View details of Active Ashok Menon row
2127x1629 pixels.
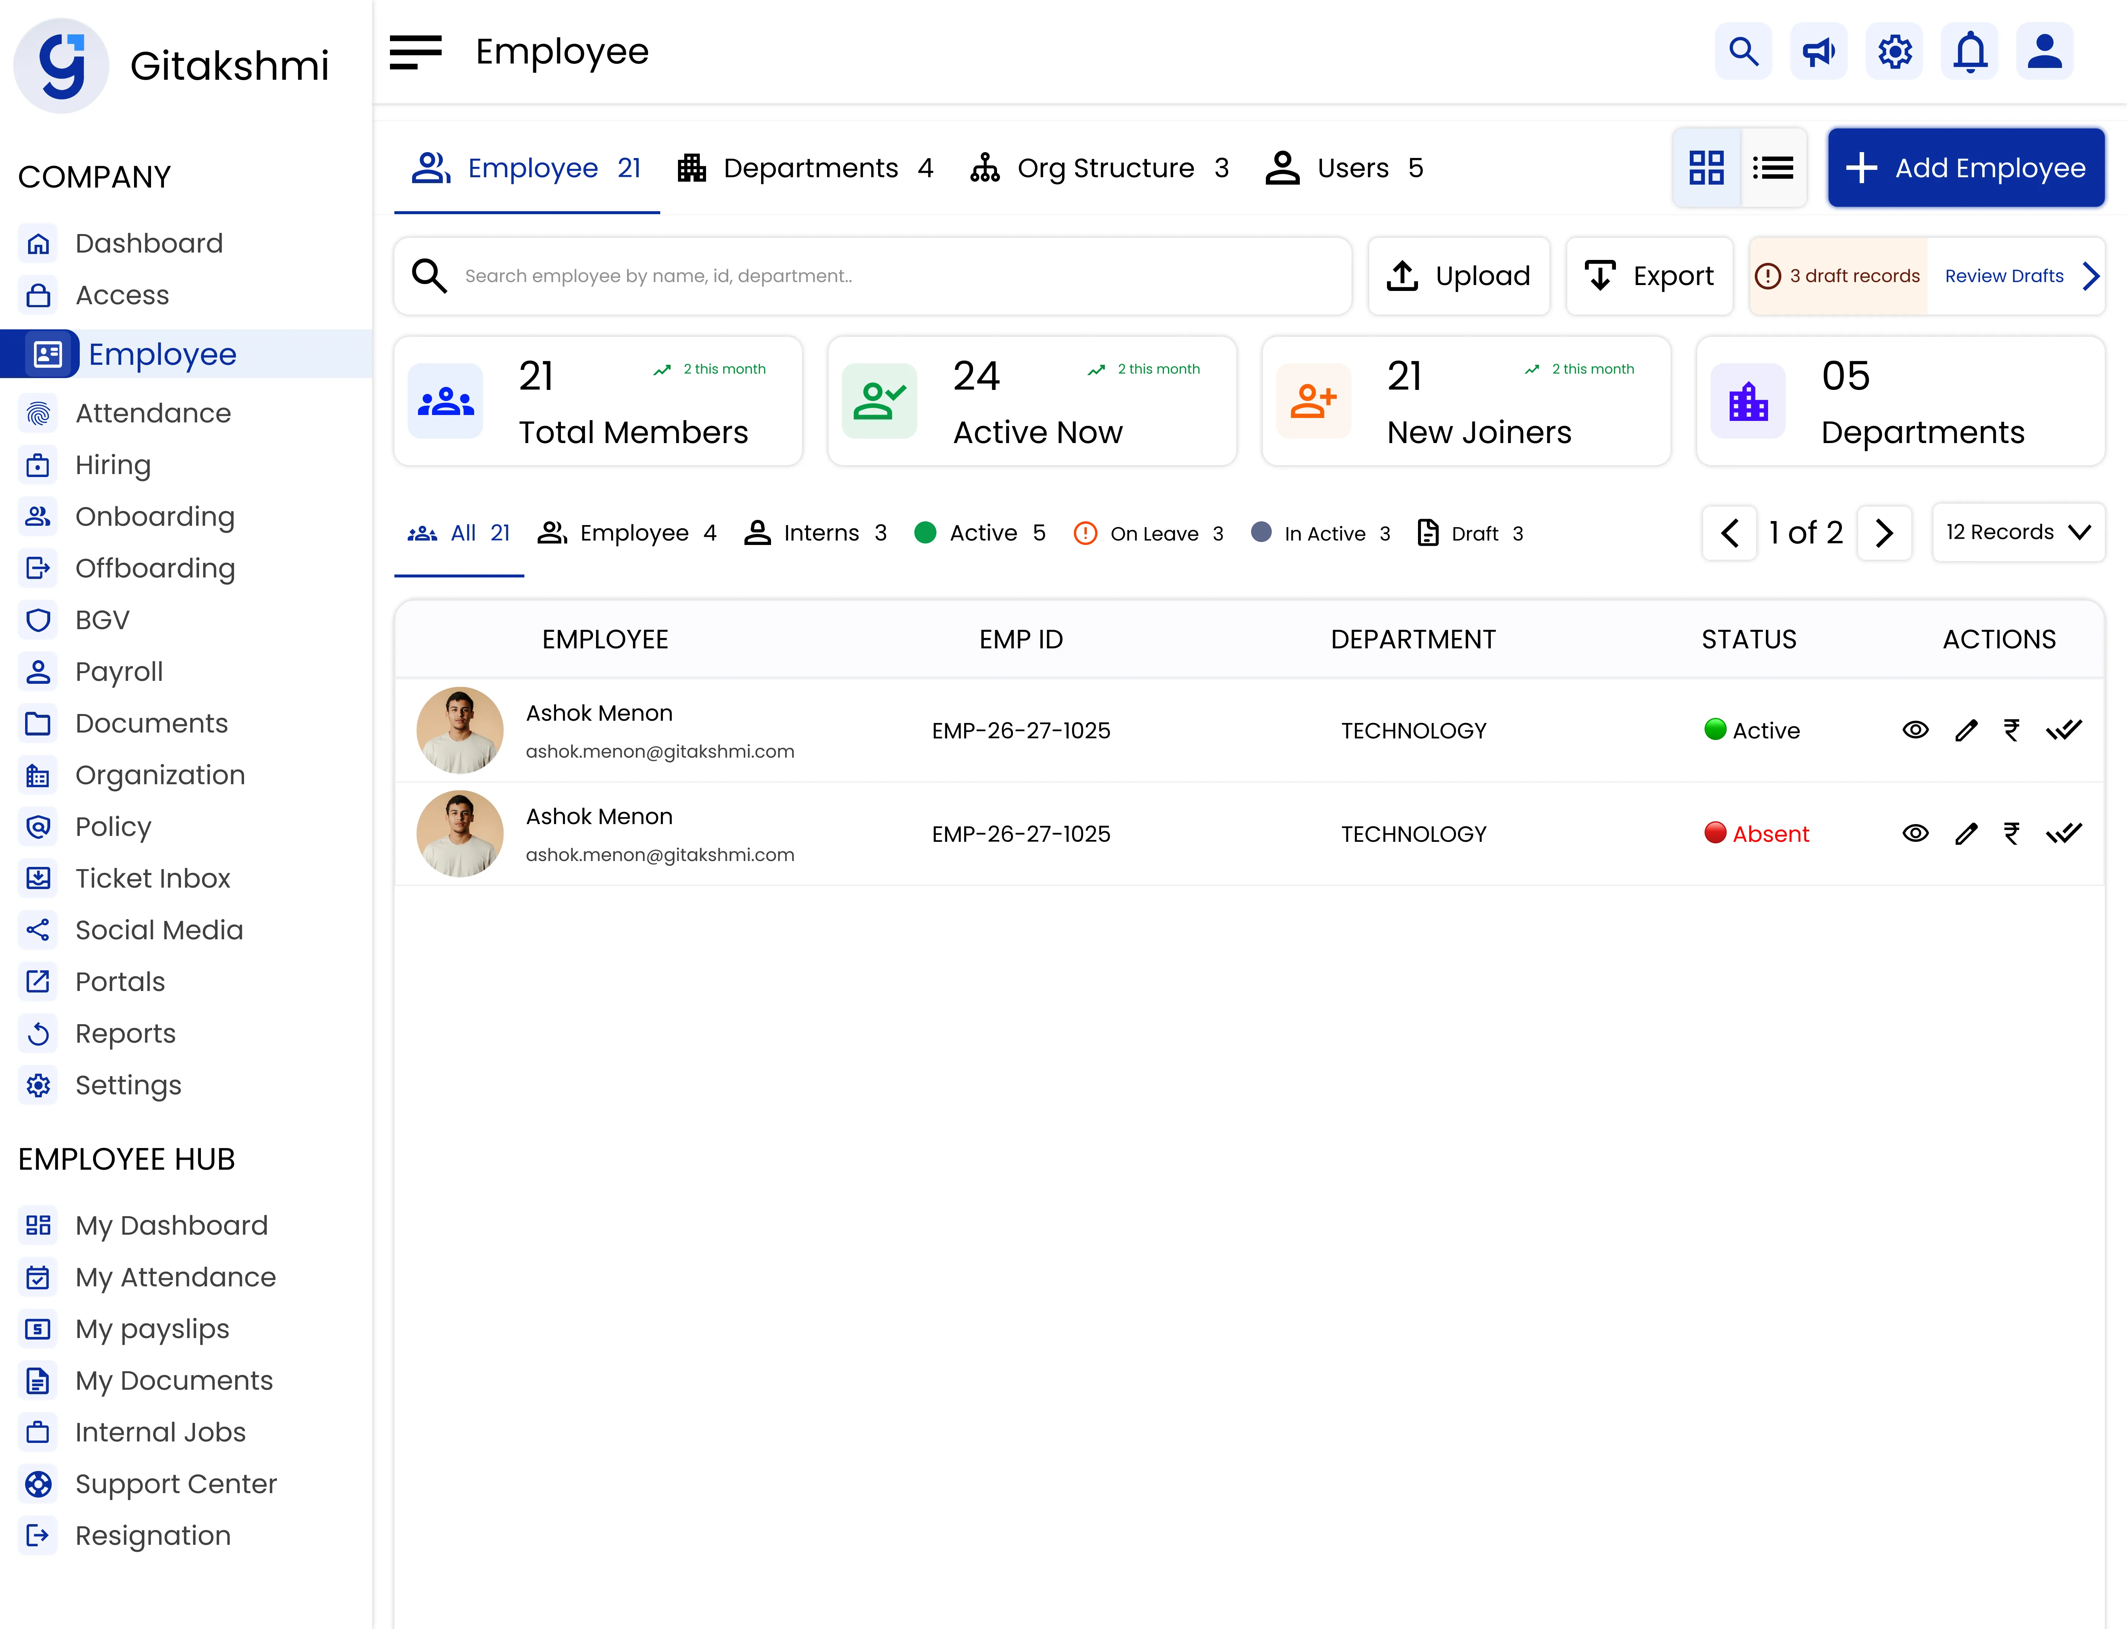1915,730
